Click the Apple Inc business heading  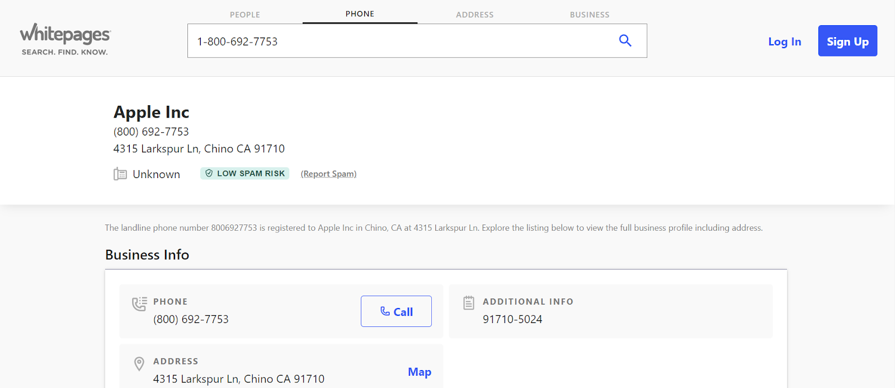tap(152, 112)
